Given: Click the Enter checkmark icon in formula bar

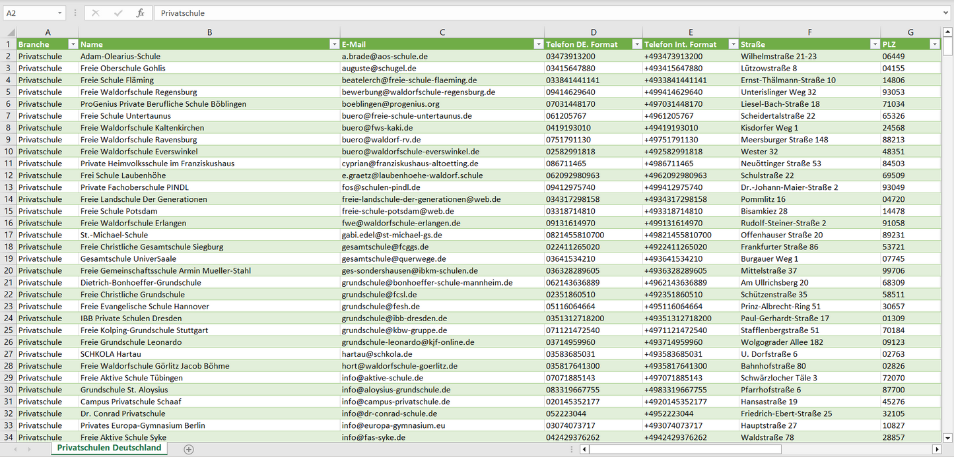Looking at the screenshot, I should tap(118, 13).
